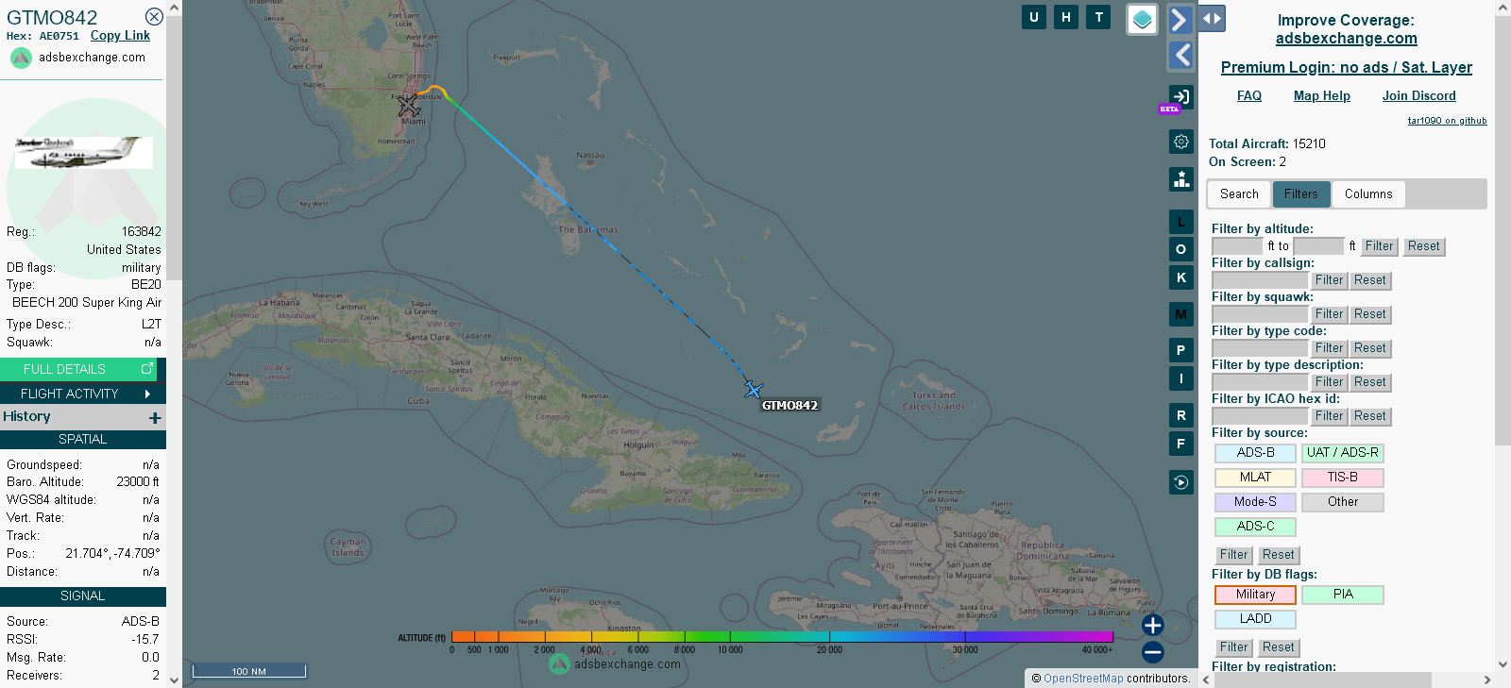Apply the altitude Filter button
Screen dimensions: 1511x688
pos(1379,246)
